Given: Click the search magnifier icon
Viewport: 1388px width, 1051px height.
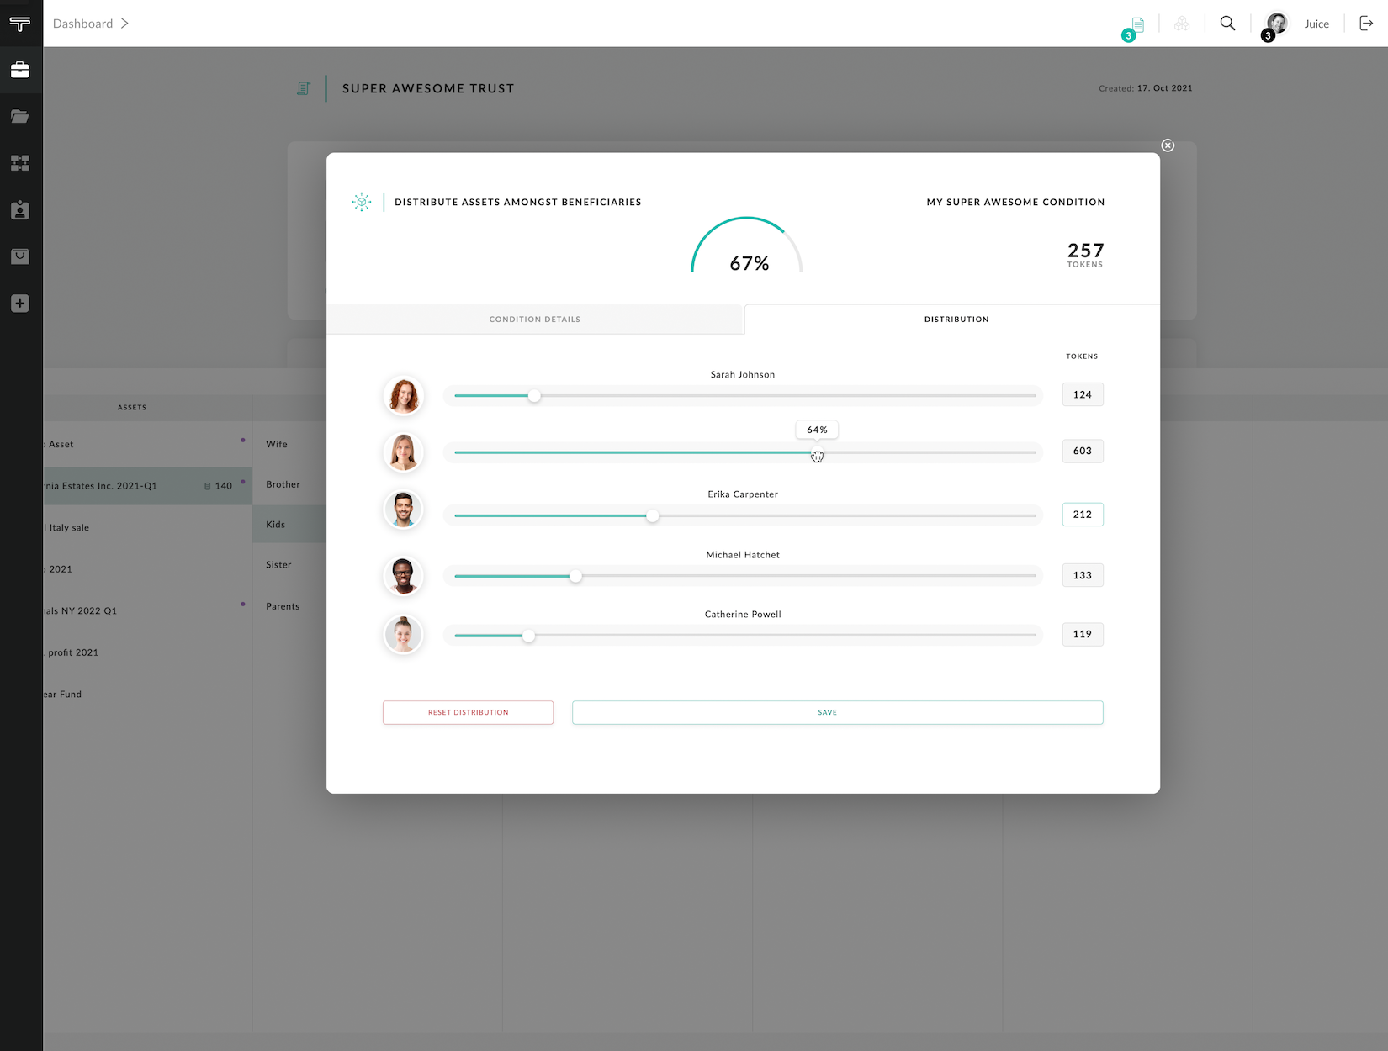Looking at the screenshot, I should coord(1227,24).
